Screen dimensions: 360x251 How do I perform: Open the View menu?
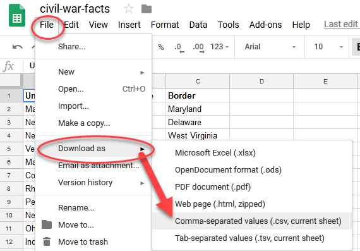pyautogui.click(x=99, y=25)
